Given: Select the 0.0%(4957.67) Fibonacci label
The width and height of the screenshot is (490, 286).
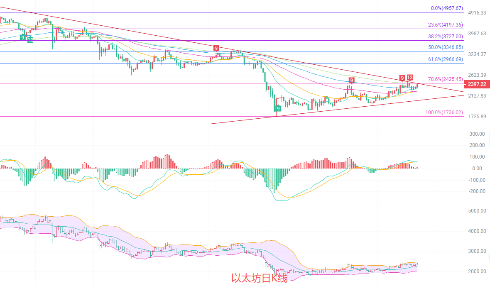Looking at the screenshot, I should 446,8.
